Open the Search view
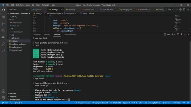Screen dimensions: 191x107 (3, 50)
